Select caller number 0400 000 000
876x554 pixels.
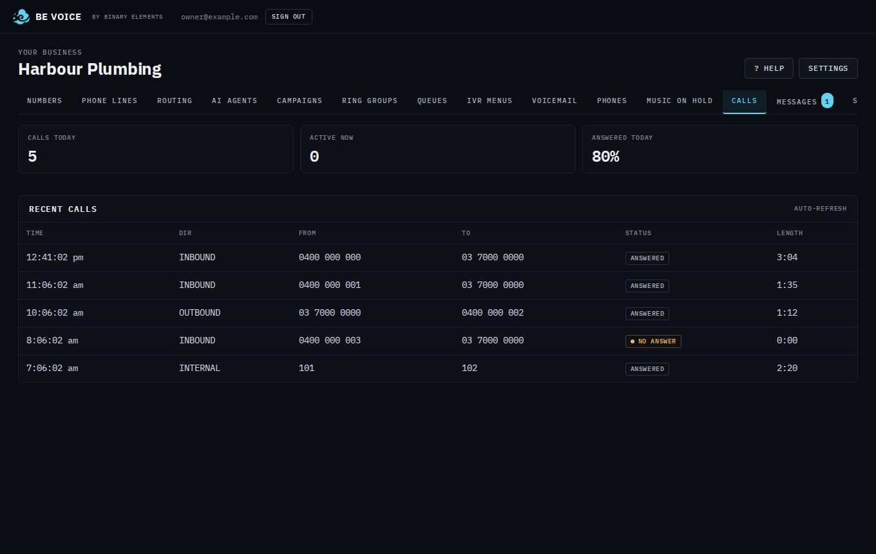tap(330, 258)
